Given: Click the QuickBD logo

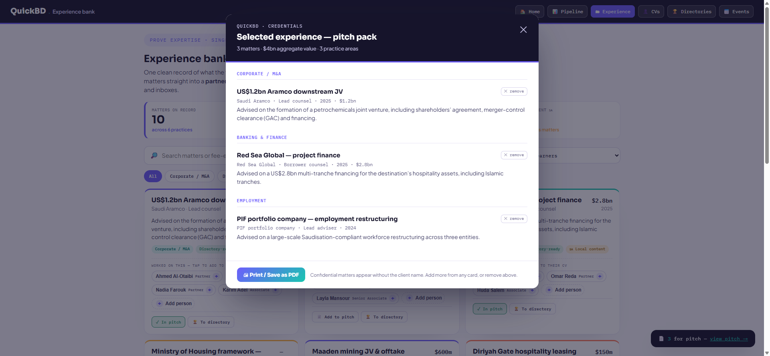Looking at the screenshot, I should click(x=28, y=11).
